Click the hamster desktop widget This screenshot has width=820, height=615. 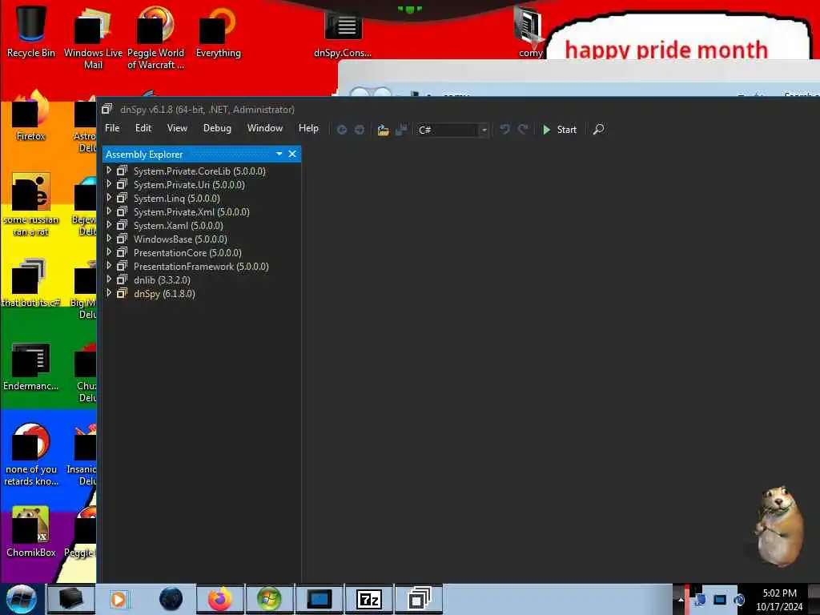click(x=778, y=525)
